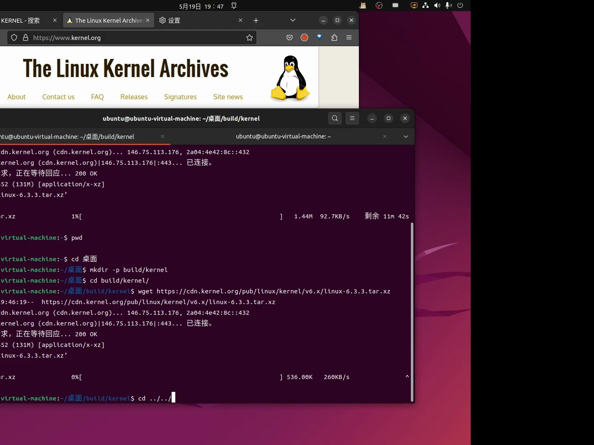The width and height of the screenshot is (594, 445).
Task: Minimize the Firefox window
Action: point(323,20)
